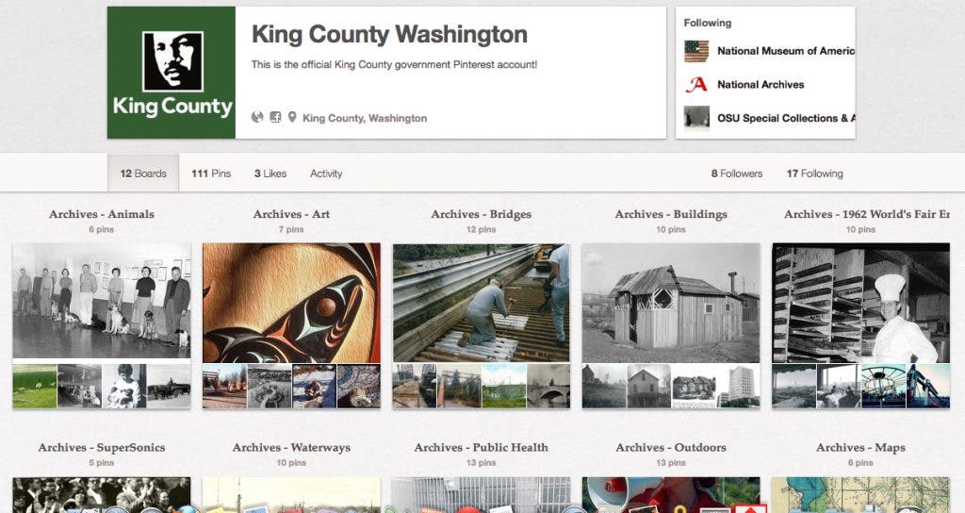Open the website globe icon
Image resolution: width=965 pixels, height=513 pixels.
tap(257, 117)
